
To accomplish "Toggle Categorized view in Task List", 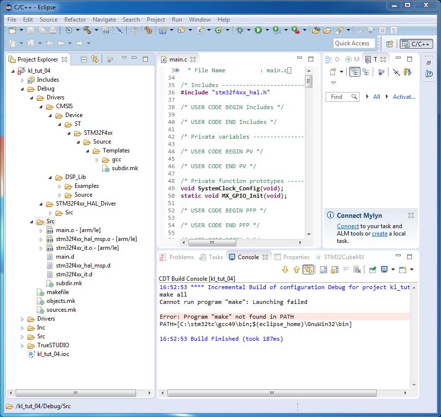I will pos(355,72).
